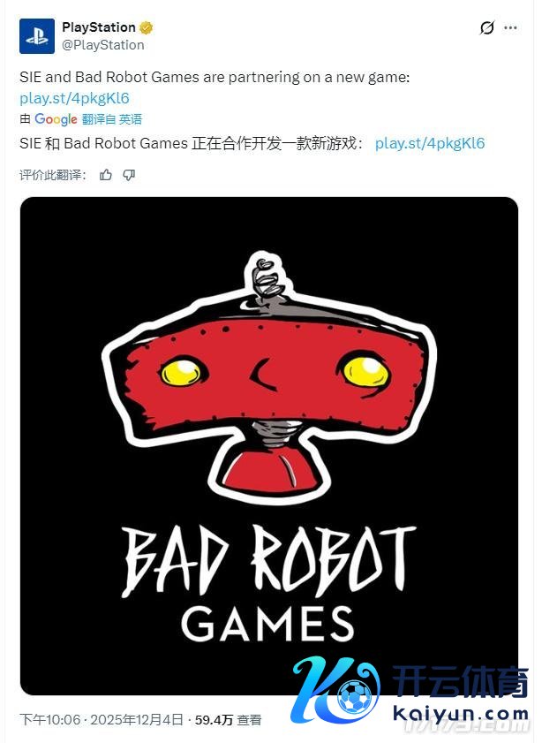542x743 pixels.
Task: Click the Google logo in translation credit
Action: tap(56, 119)
